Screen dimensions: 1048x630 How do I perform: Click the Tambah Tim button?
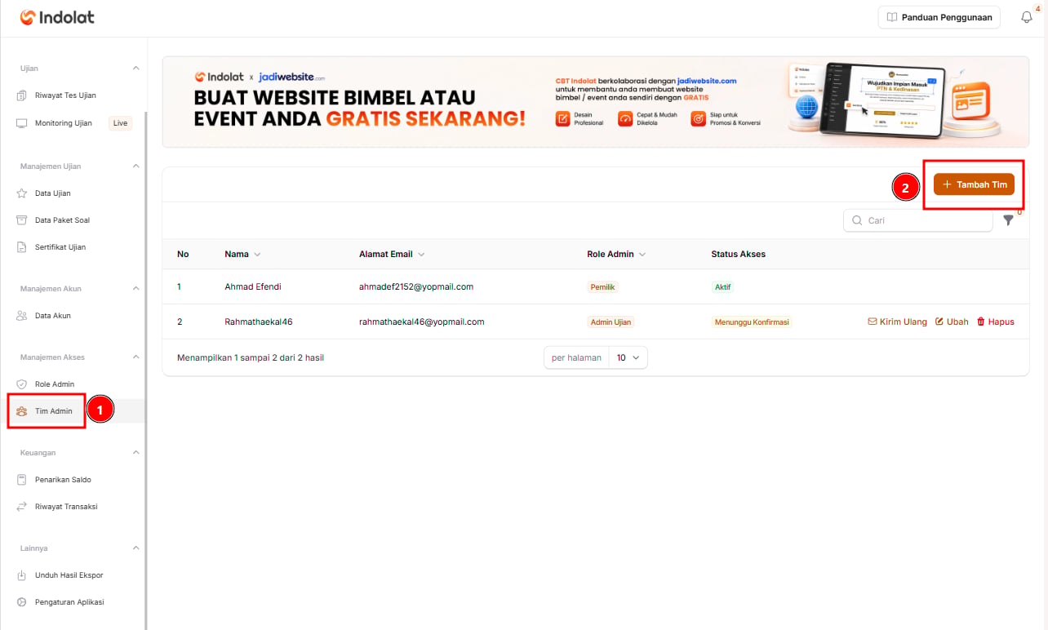pos(974,185)
